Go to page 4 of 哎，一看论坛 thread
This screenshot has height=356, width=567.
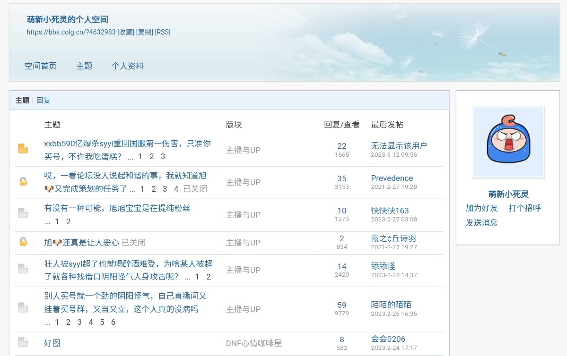176,189
